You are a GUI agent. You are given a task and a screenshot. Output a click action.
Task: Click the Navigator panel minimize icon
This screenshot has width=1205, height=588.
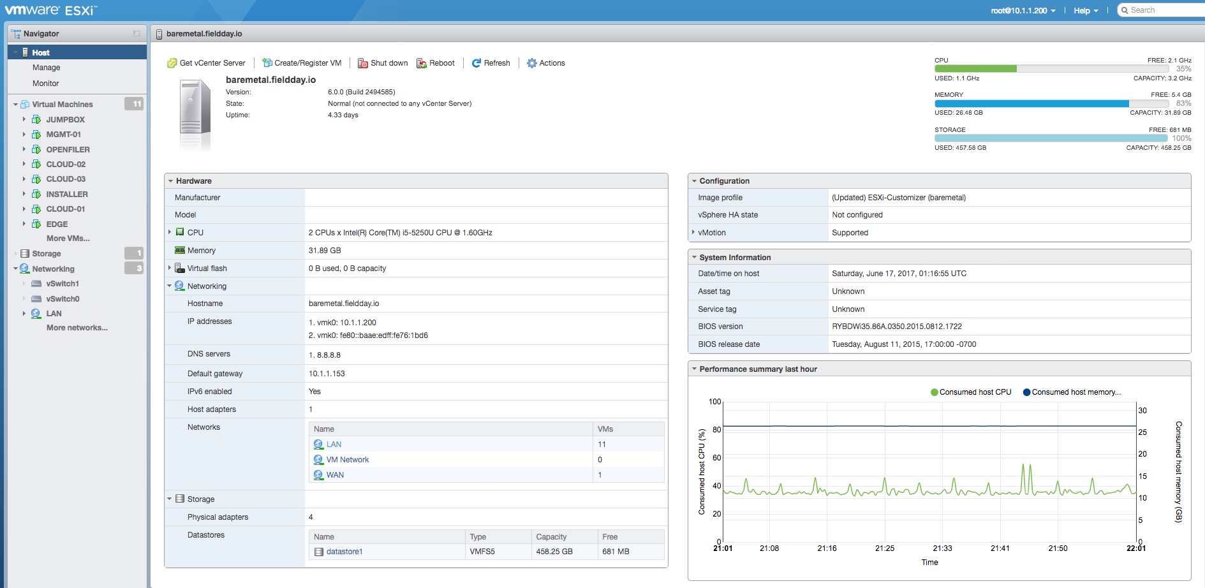(x=137, y=34)
